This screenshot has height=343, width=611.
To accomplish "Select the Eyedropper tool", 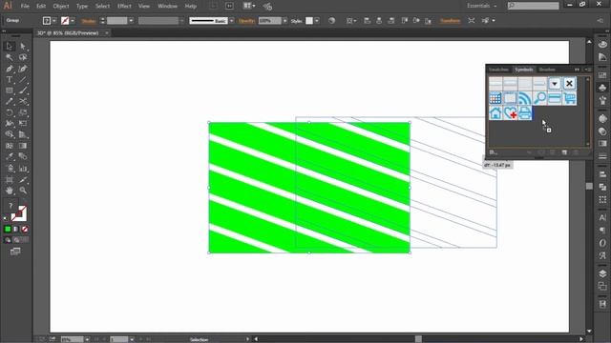I will pos(10,156).
